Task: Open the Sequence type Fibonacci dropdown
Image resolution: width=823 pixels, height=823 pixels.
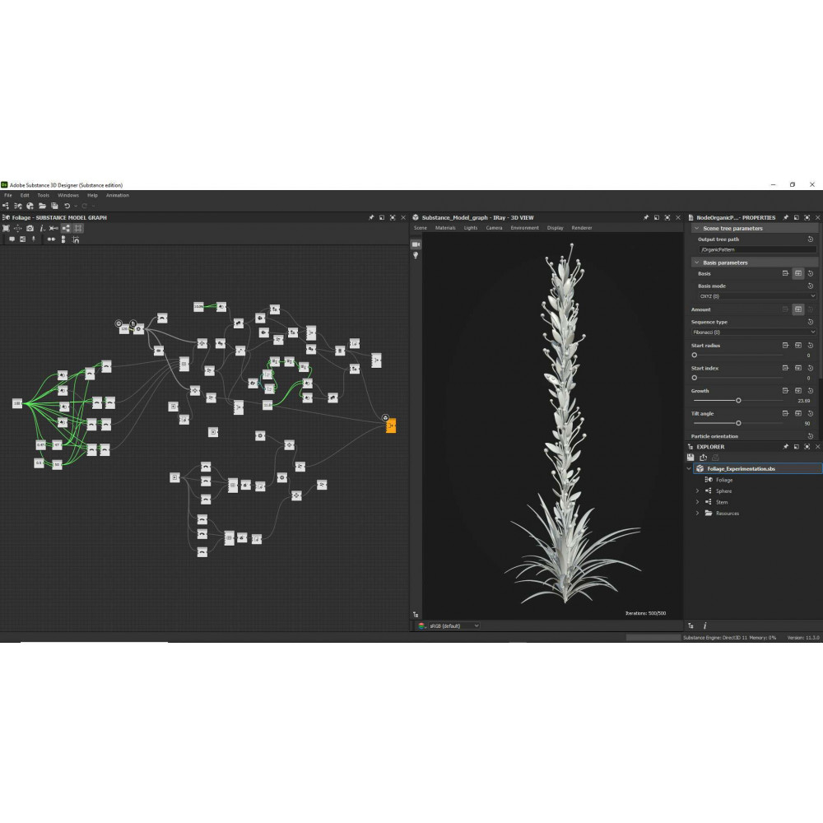Action: pos(753,332)
